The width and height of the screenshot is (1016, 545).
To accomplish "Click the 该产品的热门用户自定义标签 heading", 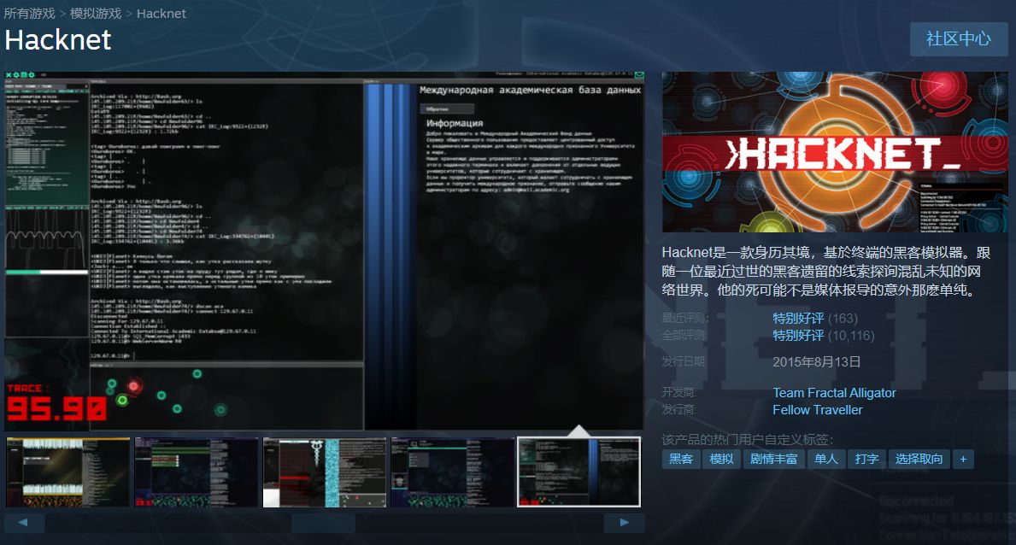I will [747, 439].
